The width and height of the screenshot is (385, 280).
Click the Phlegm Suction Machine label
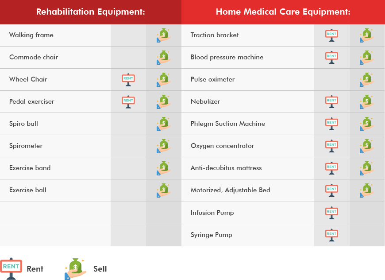tap(228, 124)
